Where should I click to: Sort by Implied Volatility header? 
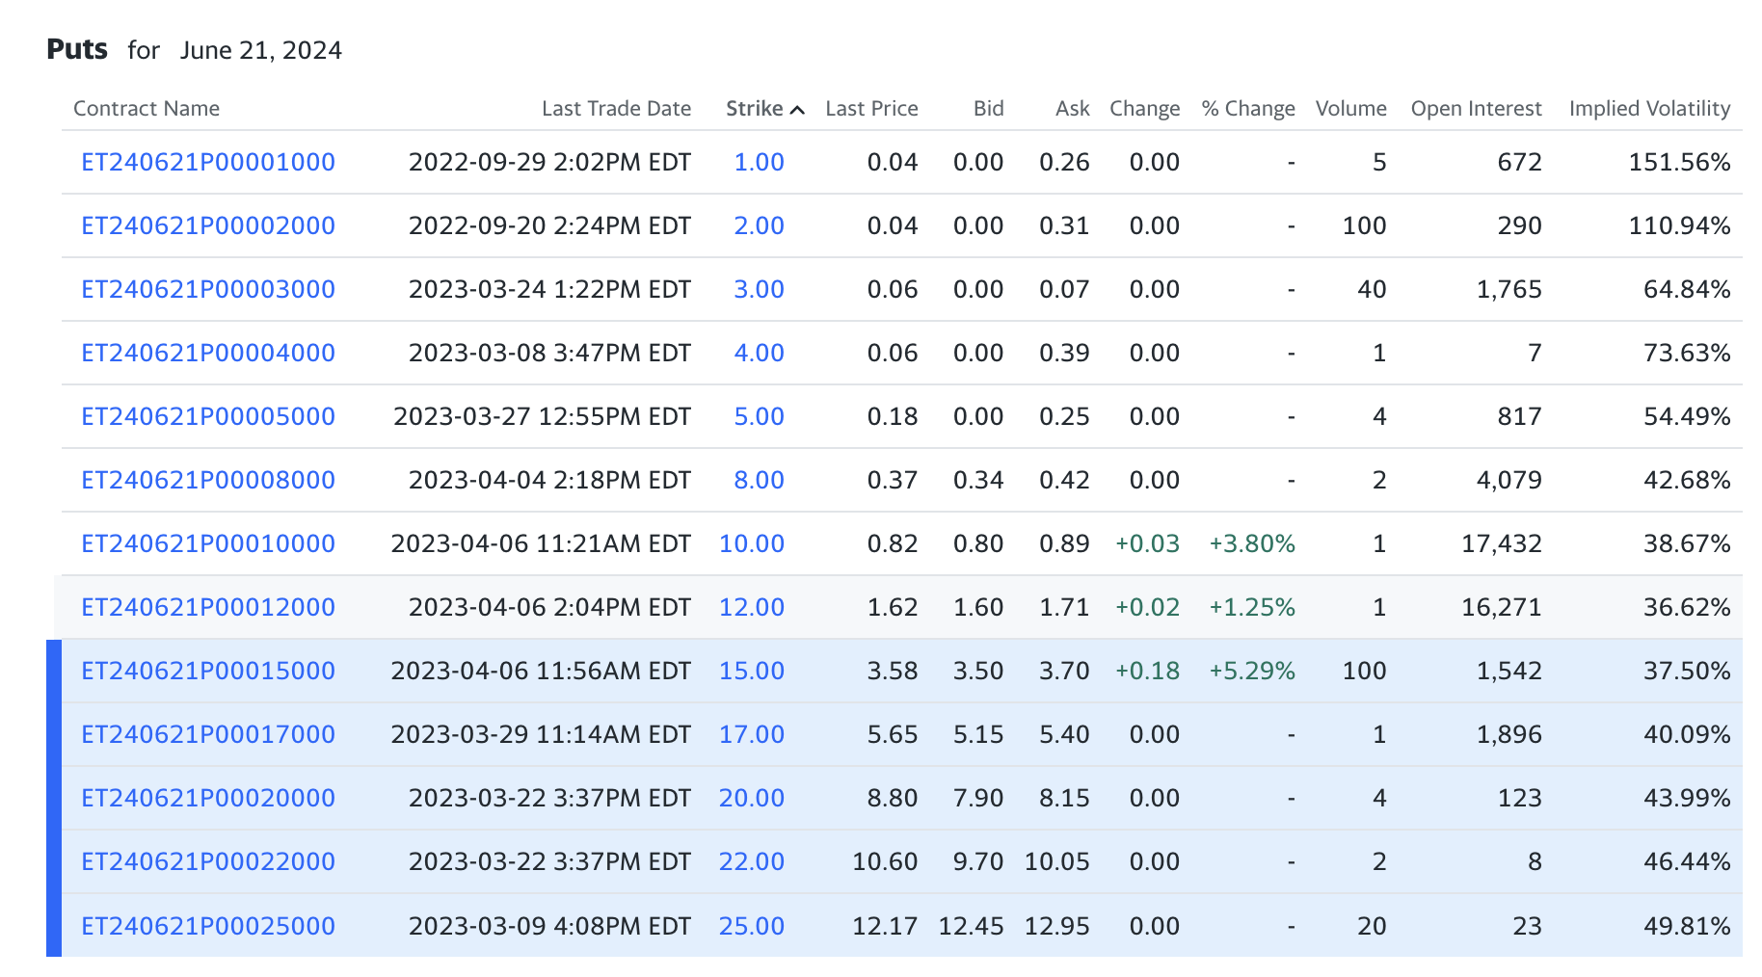[1649, 109]
